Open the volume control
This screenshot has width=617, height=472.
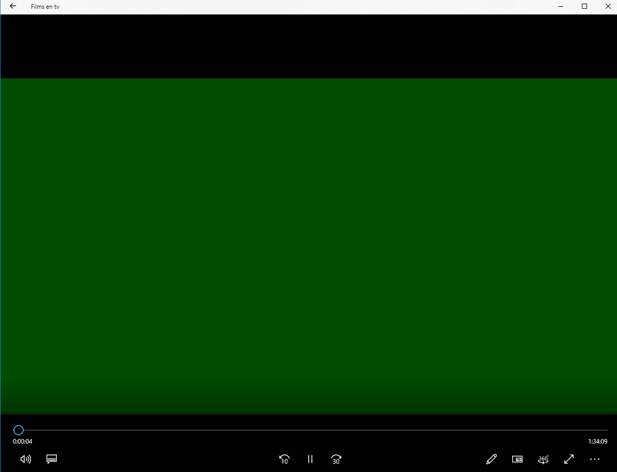pos(26,459)
